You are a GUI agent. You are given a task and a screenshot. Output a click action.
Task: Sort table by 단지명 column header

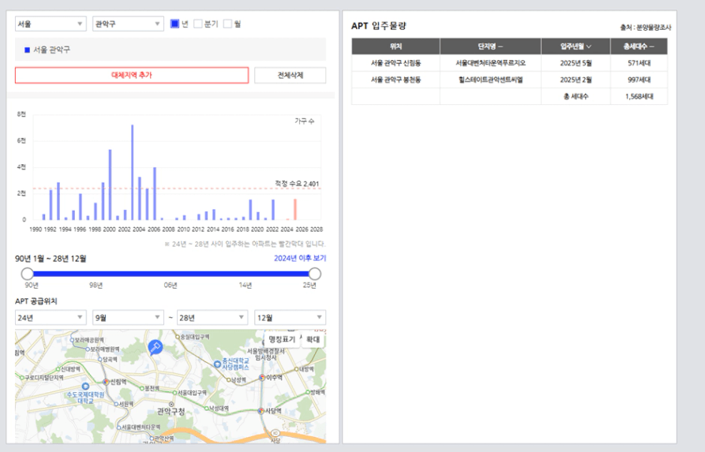pyautogui.click(x=490, y=47)
